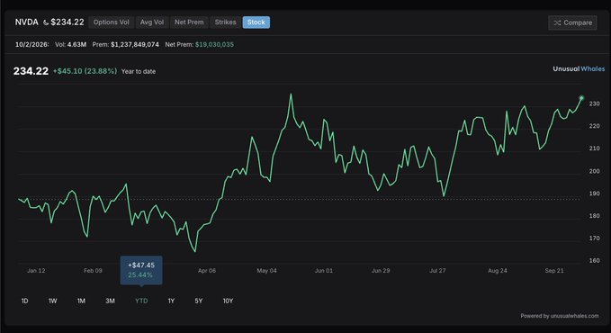Click the $234.22 header price
Image resolution: width=611 pixels, height=333 pixels.
pos(67,22)
